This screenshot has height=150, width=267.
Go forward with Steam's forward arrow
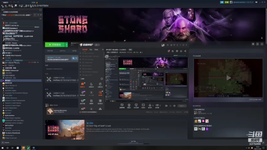pos(6,6)
